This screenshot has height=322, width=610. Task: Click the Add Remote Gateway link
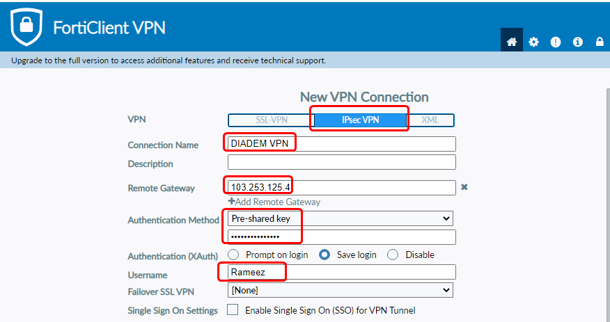(x=274, y=202)
